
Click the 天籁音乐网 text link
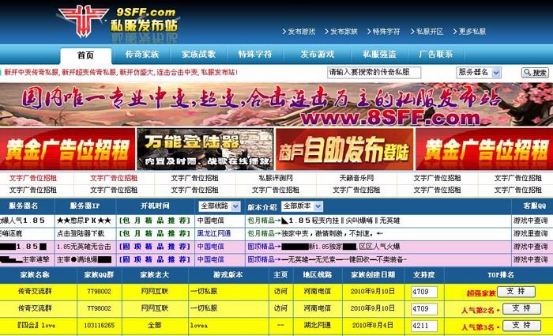pos(356,178)
